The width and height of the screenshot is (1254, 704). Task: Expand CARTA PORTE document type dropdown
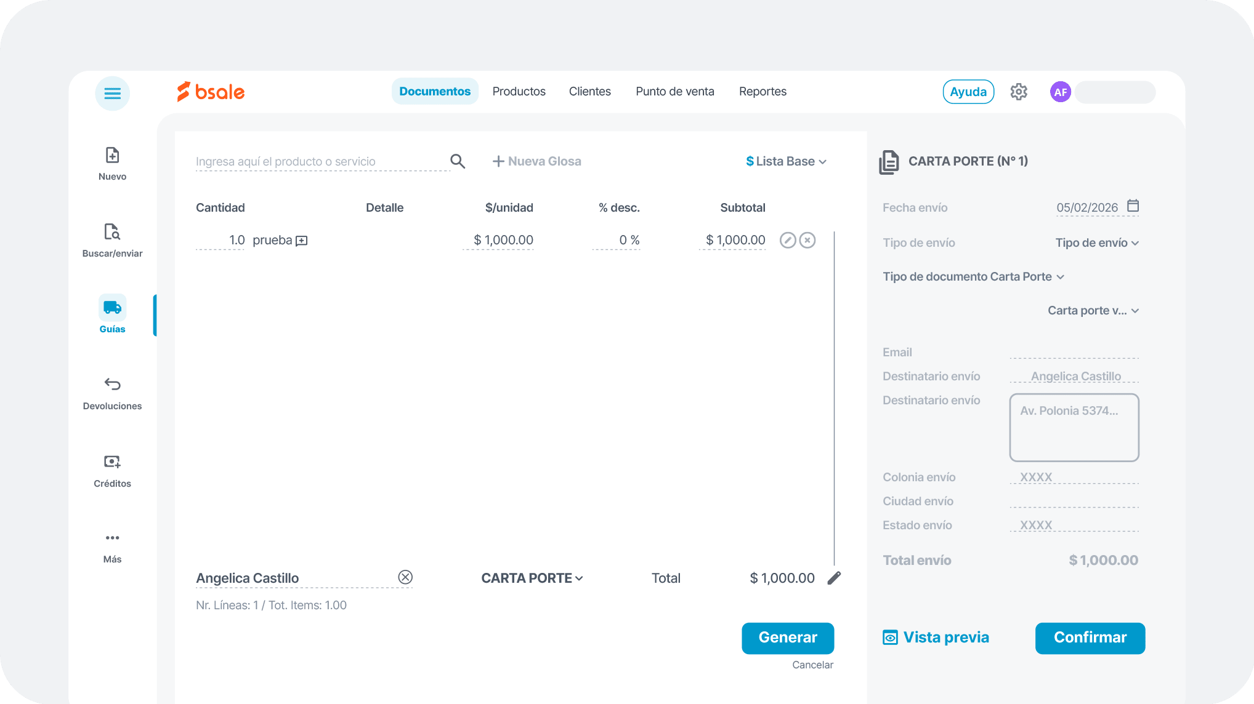pos(532,578)
